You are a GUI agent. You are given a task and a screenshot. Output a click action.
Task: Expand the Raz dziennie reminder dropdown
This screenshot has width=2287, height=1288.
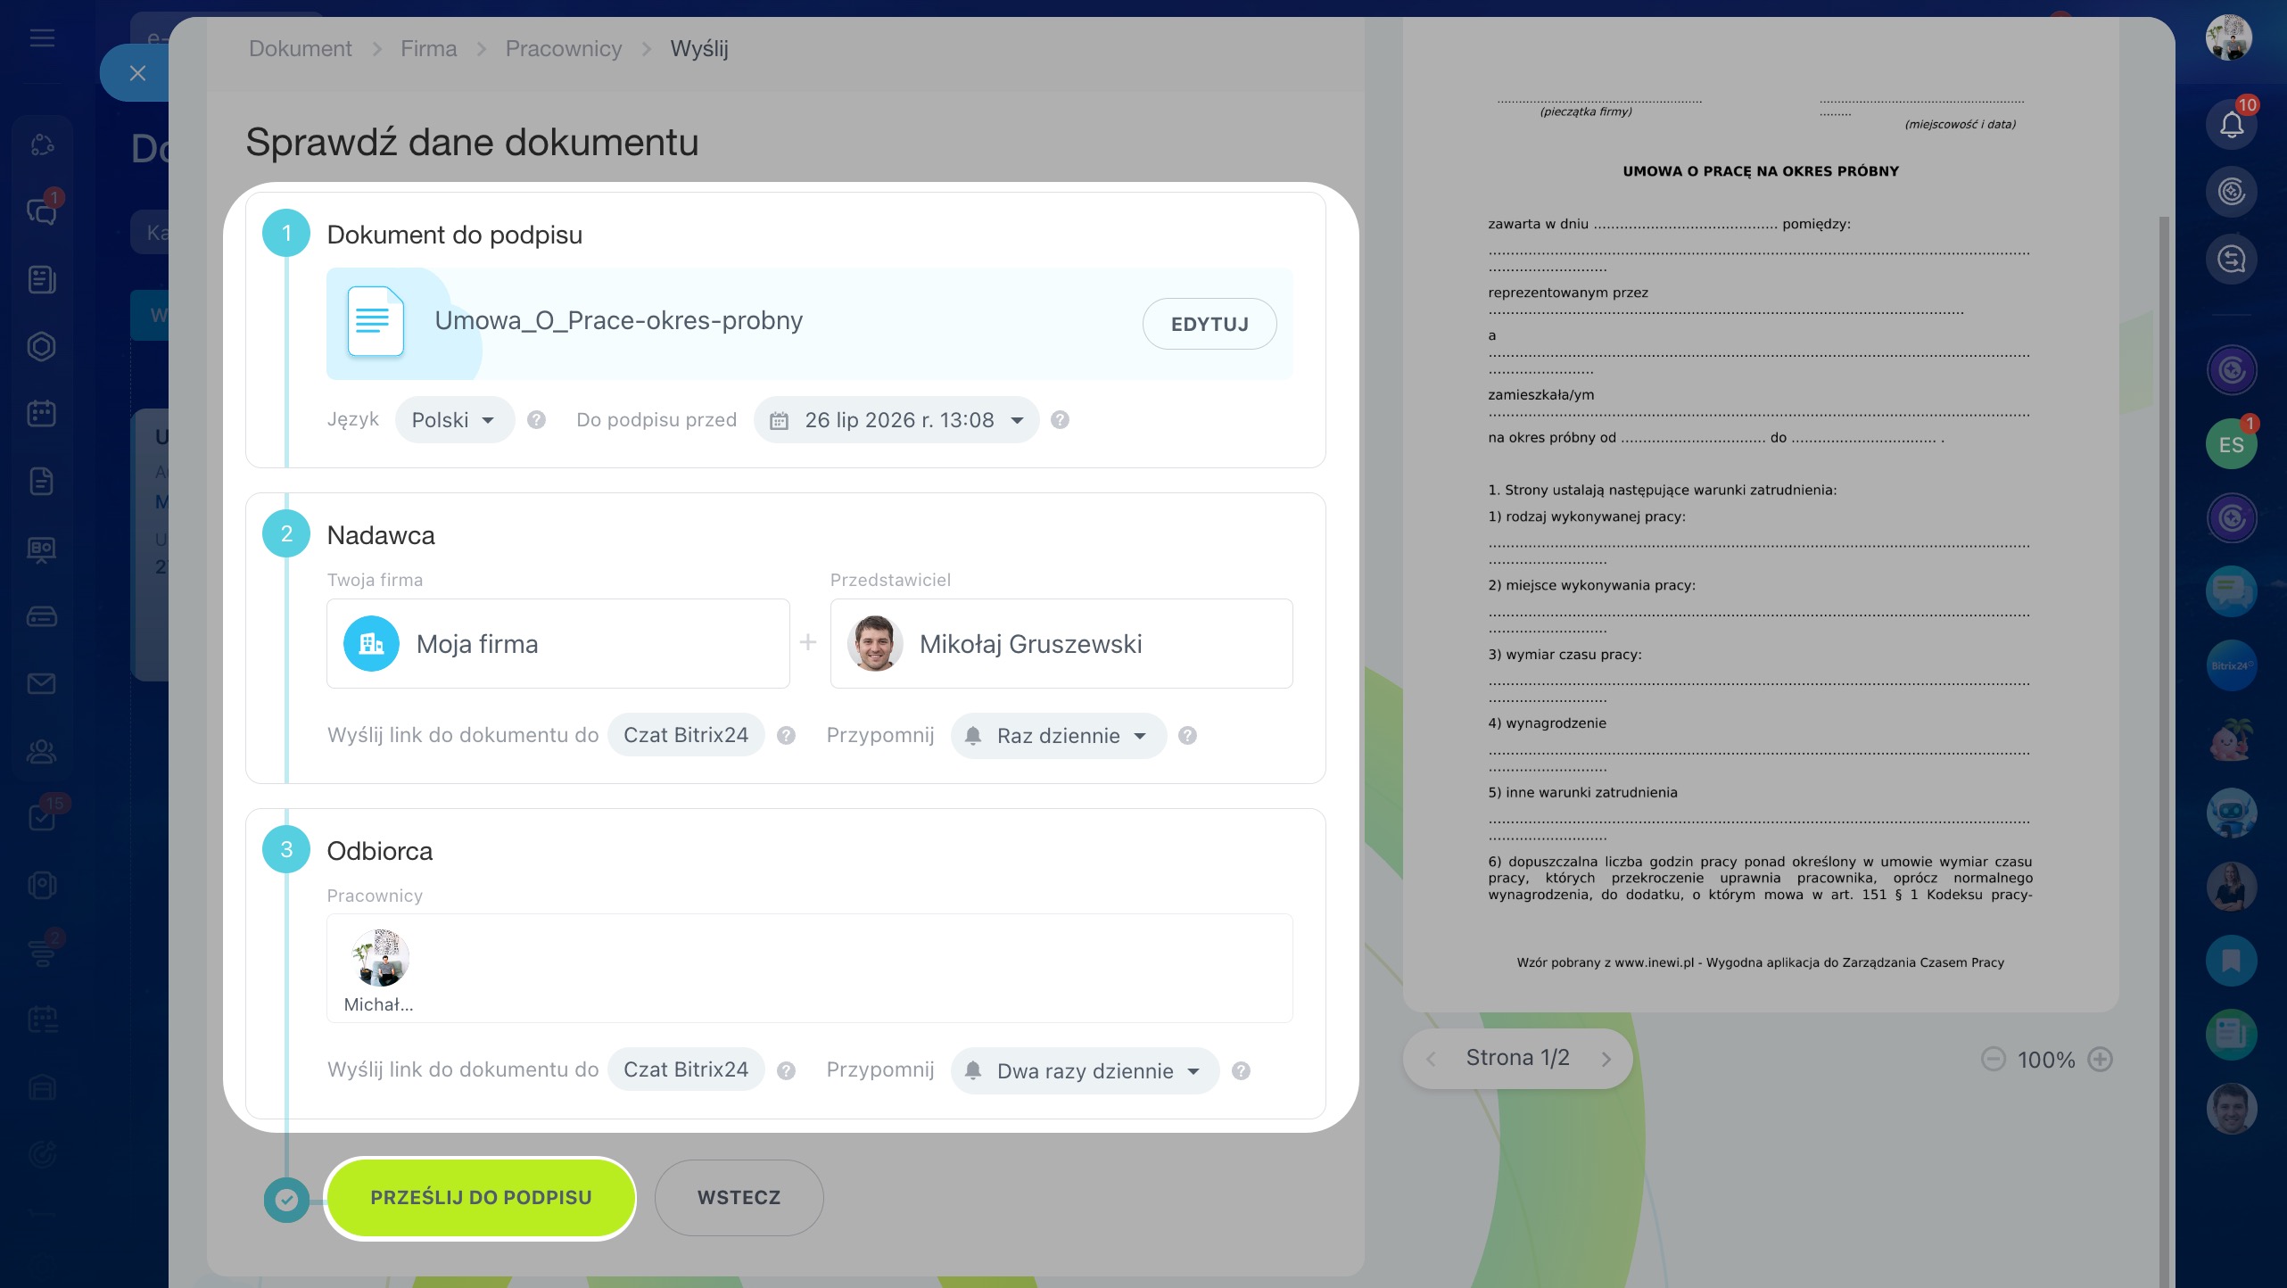point(1059,736)
